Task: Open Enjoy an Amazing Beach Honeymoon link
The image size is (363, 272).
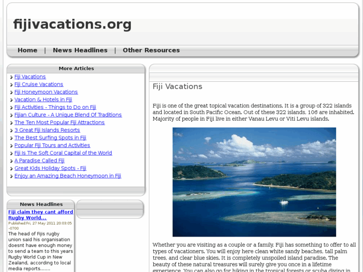Action: click(68, 176)
